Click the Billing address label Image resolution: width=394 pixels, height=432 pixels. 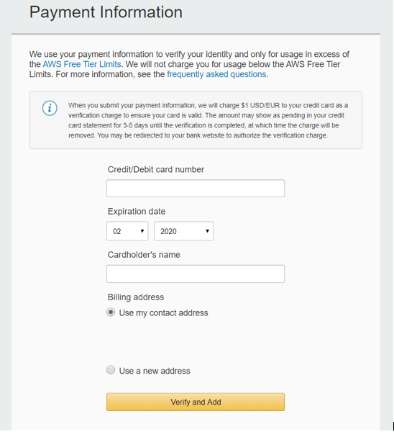(x=136, y=297)
